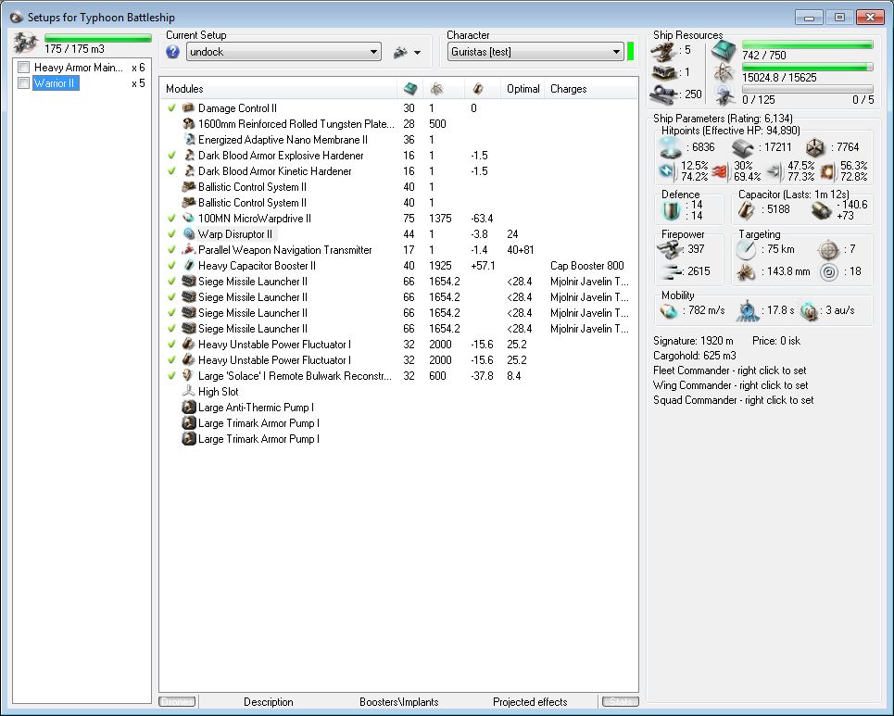Tick the Warrior II drone checkbox
Screen dimensions: 894x716
pos(24,83)
